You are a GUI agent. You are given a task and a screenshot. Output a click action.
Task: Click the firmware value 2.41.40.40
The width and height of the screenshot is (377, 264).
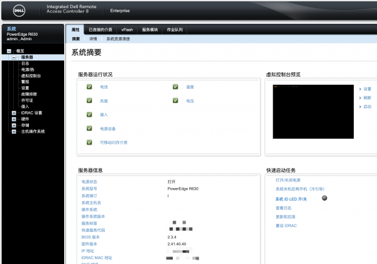tap(177, 244)
